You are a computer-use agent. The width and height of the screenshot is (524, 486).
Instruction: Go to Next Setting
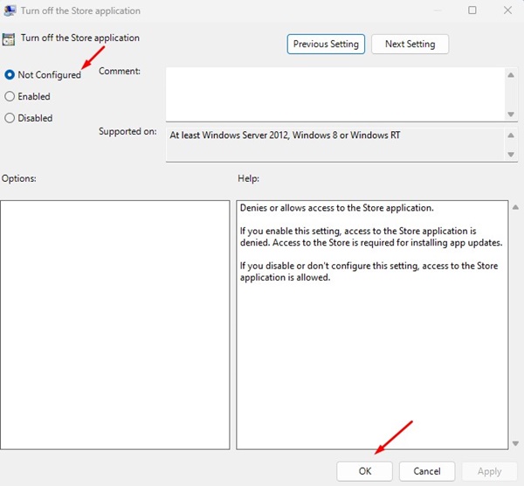410,44
